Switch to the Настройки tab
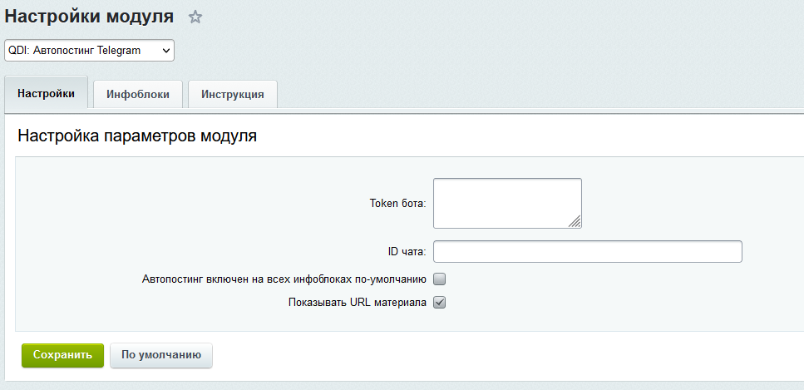804x390 pixels. click(46, 94)
